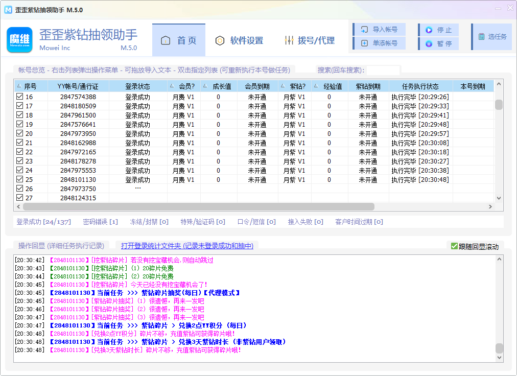This screenshot has height=376, width=517.
Task: Select the 特殊/验证码 [0] filter
Action: pyautogui.click(x=203, y=222)
